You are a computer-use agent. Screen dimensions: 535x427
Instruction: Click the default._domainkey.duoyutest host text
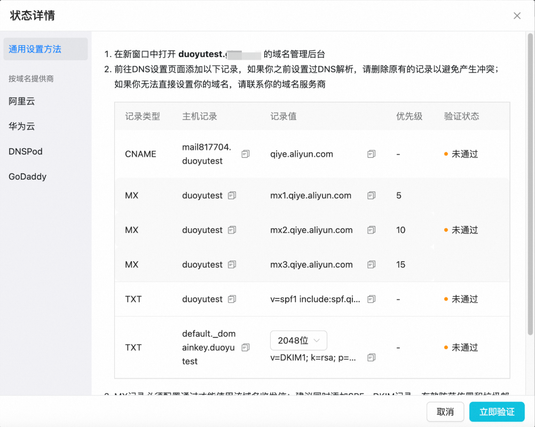pos(209,348)
